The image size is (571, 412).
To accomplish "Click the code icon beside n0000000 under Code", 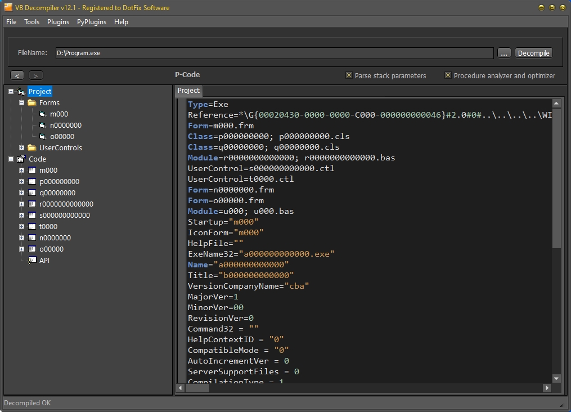I will tap(32, 238).
